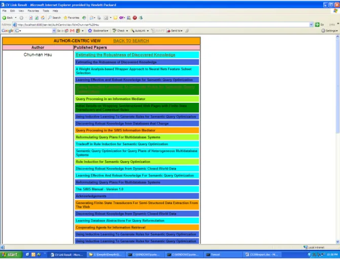Image resolution: width=340 pixels, height=259 pixels.
Task: Open the Favorites star button
Action: [x=72, y=18]
